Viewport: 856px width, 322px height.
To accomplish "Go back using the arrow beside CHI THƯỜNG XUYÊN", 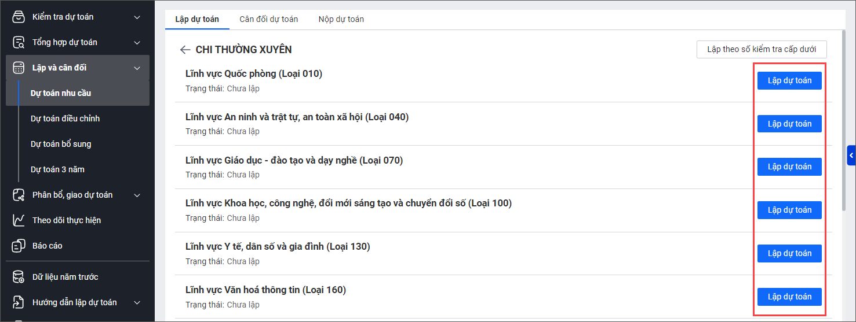I will pos(185,50).
